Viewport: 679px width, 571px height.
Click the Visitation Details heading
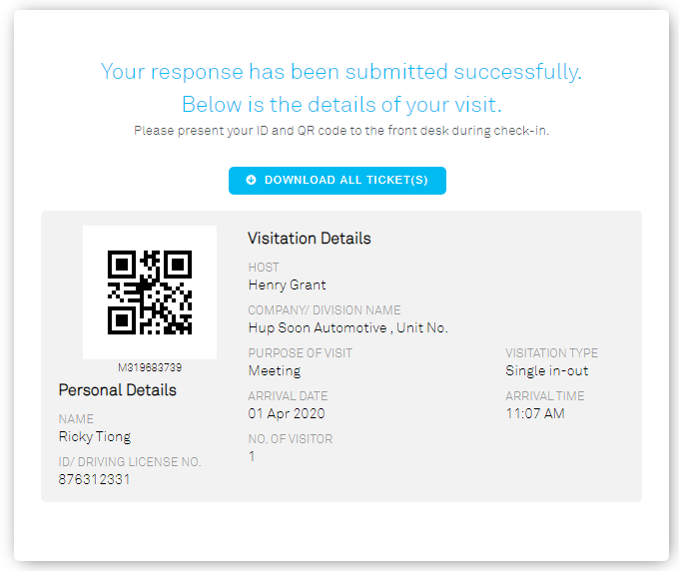(310, 239)
